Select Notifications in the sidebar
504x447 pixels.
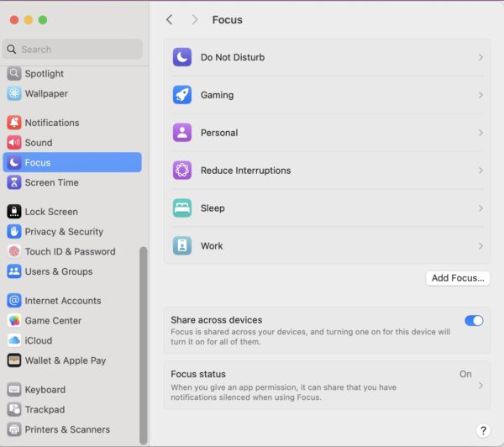click(x=51, y=123)
